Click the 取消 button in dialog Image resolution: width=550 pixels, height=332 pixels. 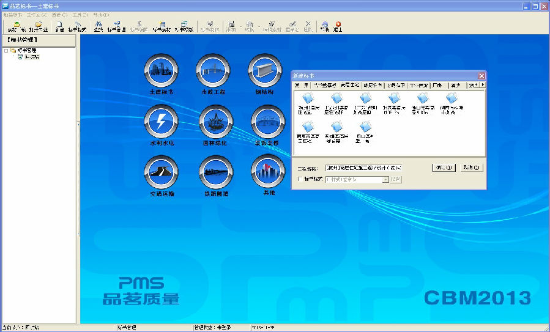pos(470,168)
